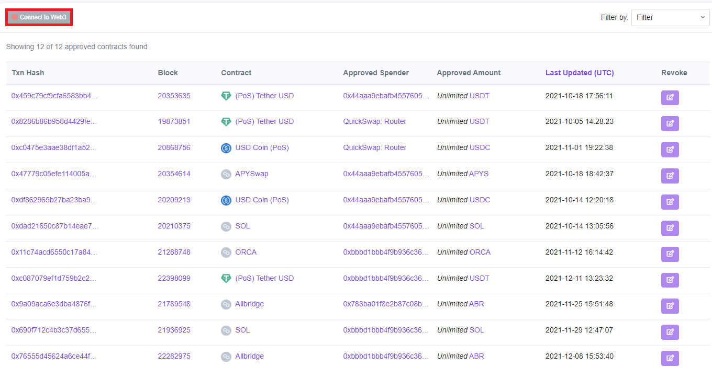The height and width of the screenshot is (378, 712).
Task: Click the APYSwap placeholder token icon
Action: [x=226, y=174]
